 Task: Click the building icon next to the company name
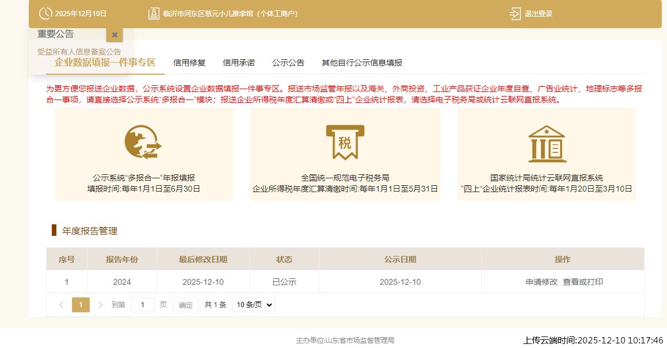pyautogui.click(x=154, y=13)
